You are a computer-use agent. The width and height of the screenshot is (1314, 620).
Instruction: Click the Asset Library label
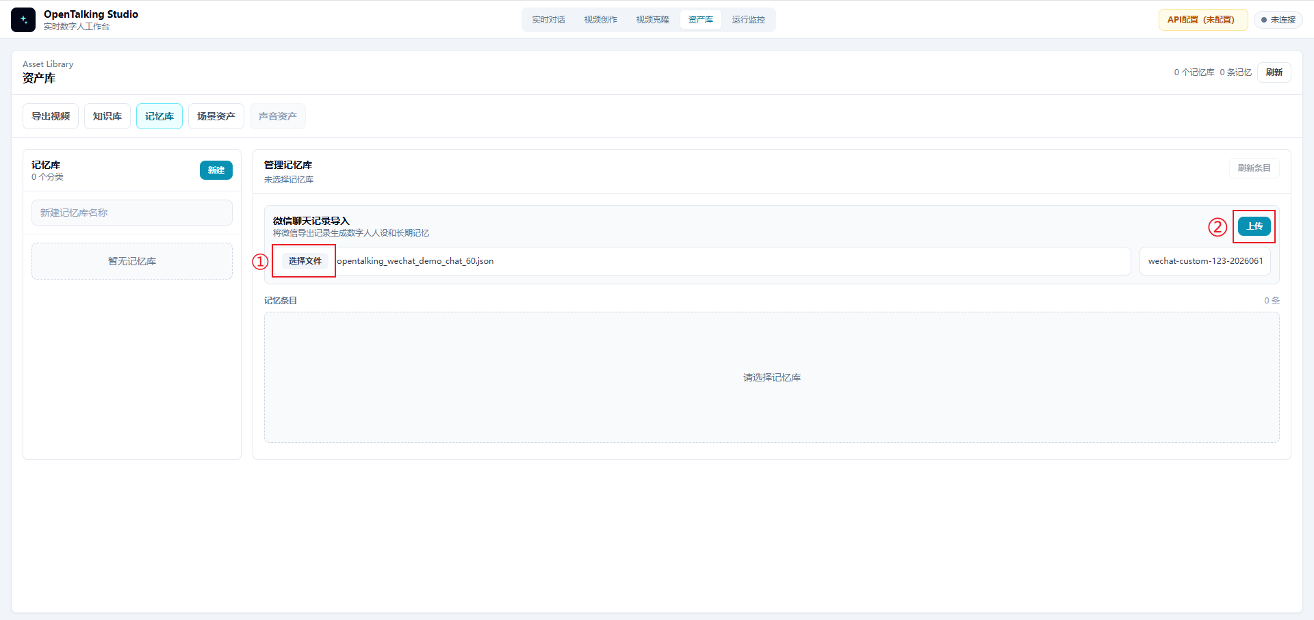pyautogui.click(x=48, y=64)
